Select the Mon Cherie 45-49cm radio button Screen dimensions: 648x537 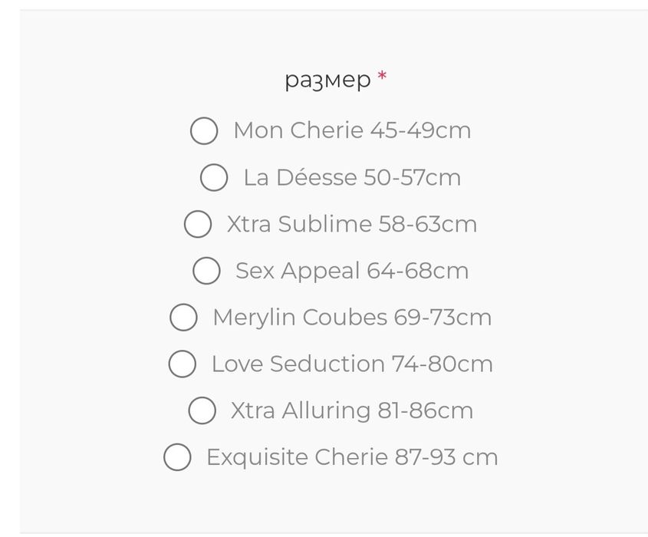coord(204,131)
